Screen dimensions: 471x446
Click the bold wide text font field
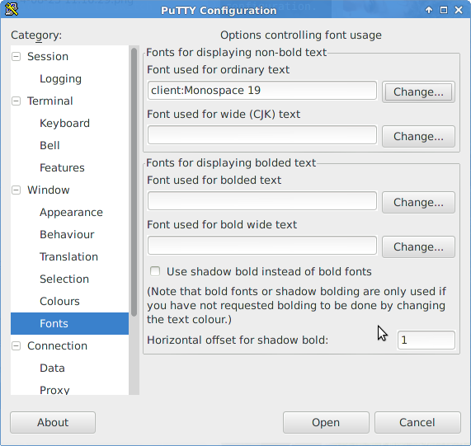pyautogui.click(x=262, y=245)
